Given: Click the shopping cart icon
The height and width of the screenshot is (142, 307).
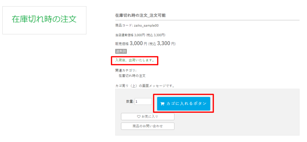Looking at the screenshot, I should (162, 104).
